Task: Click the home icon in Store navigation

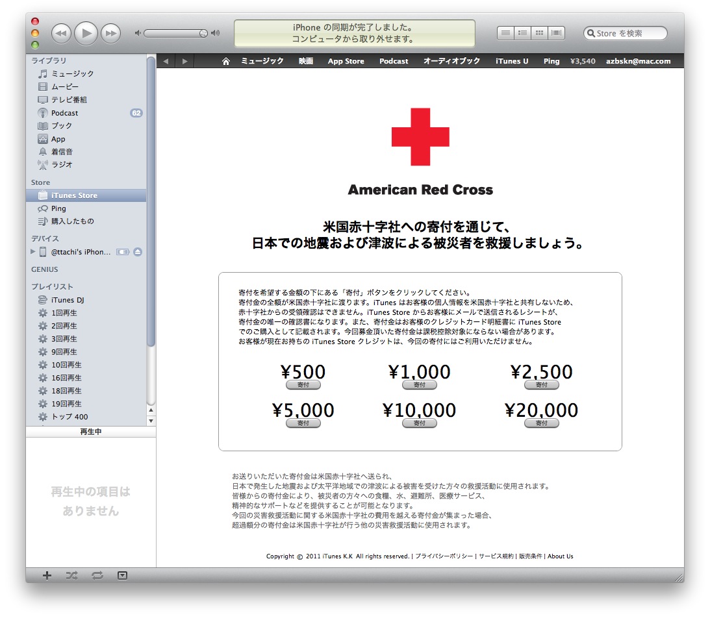Action: [226, 61]
